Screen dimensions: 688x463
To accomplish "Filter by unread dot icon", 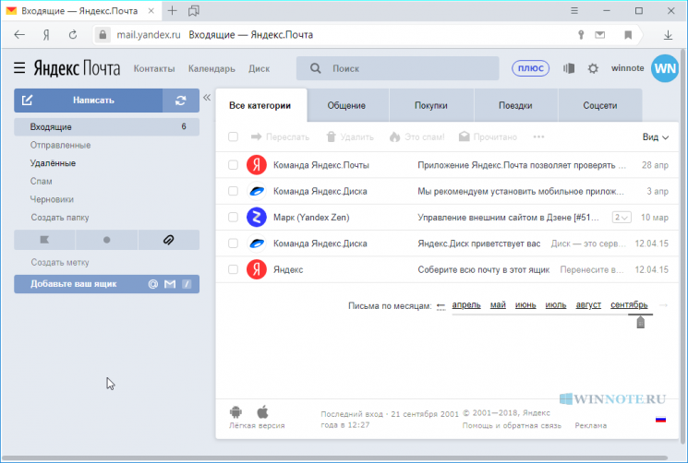I will pos(106,240).
